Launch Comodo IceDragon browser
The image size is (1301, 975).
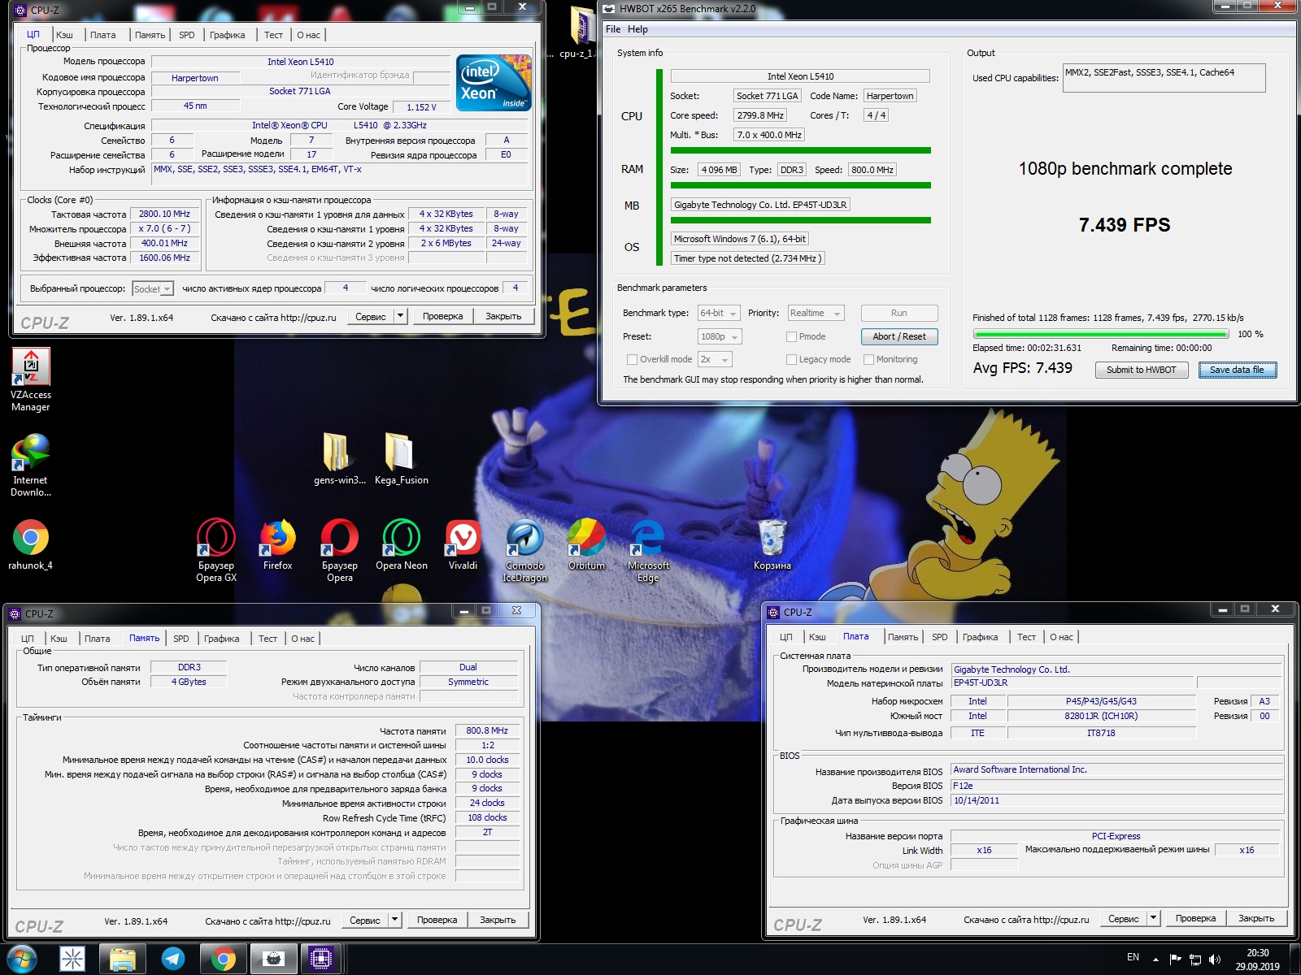[525, 550]
